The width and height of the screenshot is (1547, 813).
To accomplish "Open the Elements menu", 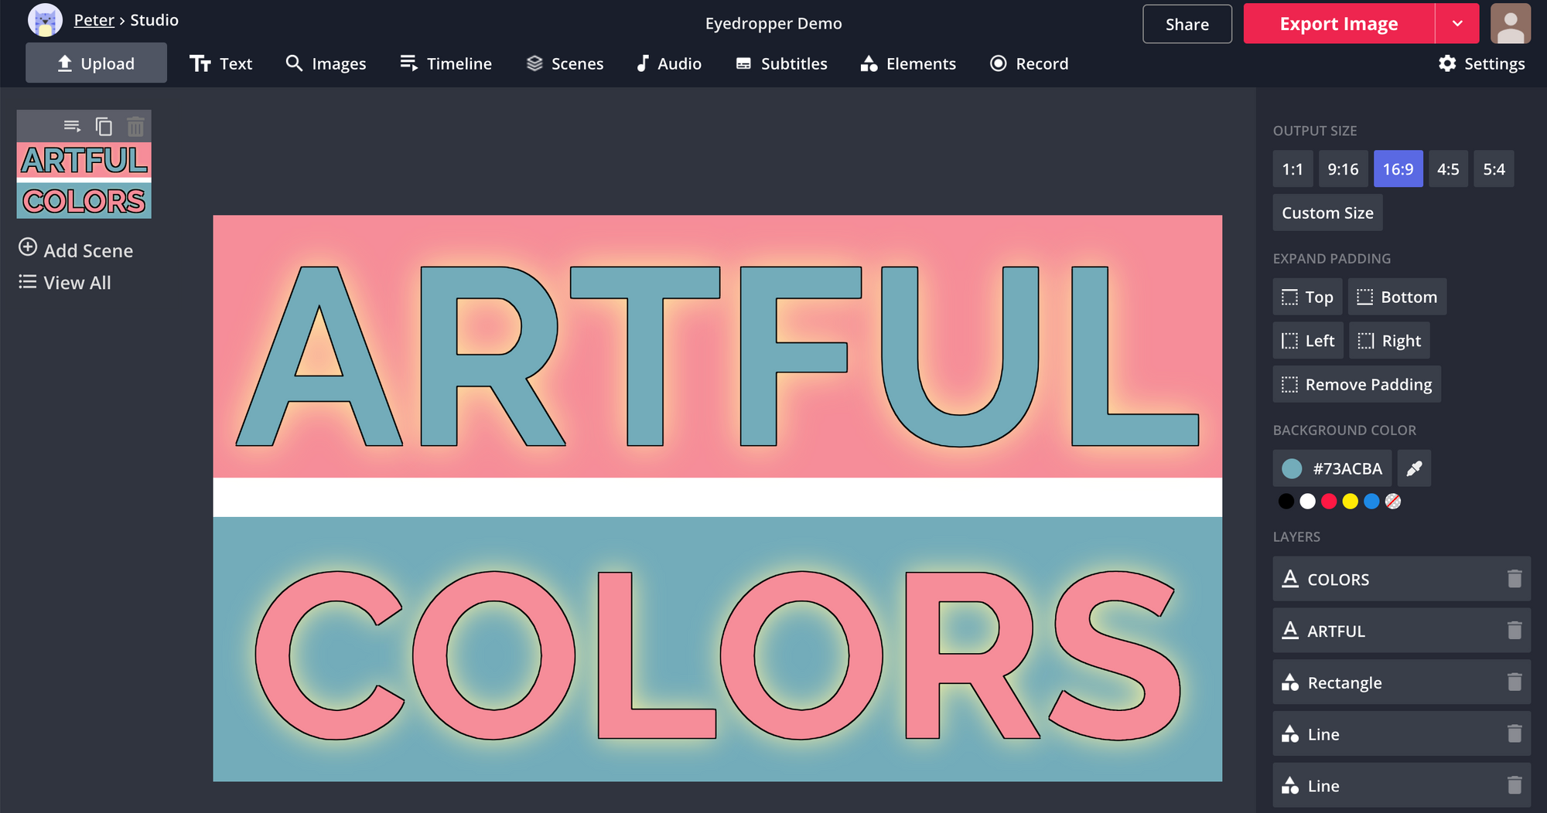I will click(x=908, y=63).
